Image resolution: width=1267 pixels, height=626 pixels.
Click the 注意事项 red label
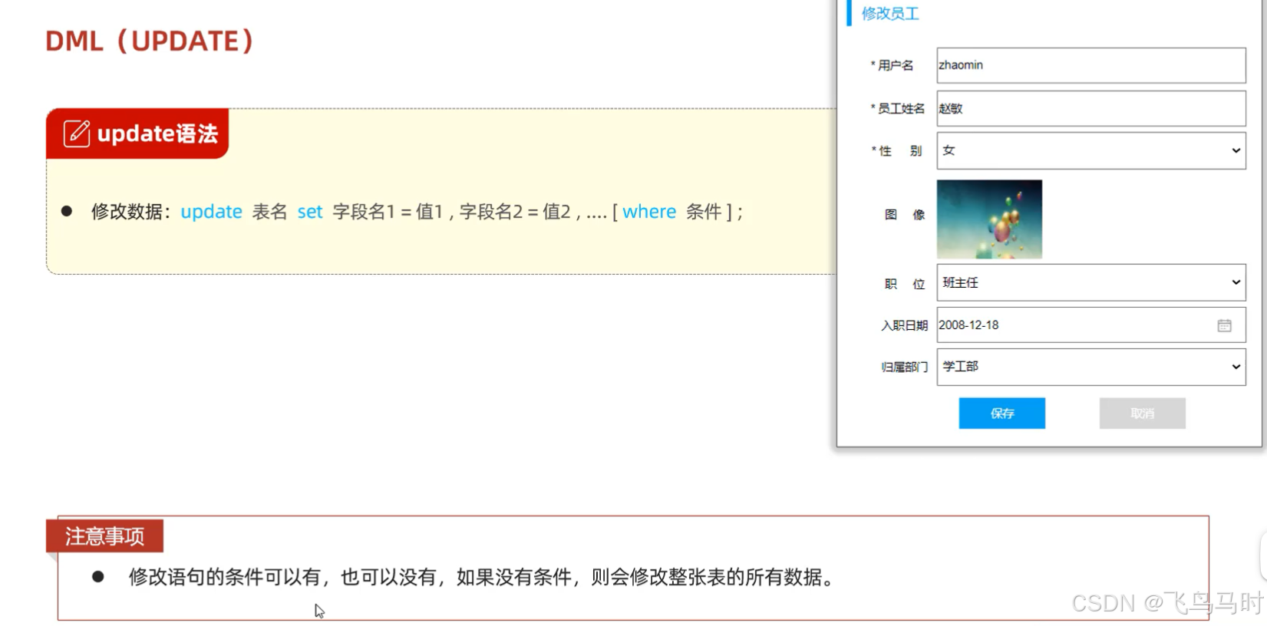click(104, 535)
